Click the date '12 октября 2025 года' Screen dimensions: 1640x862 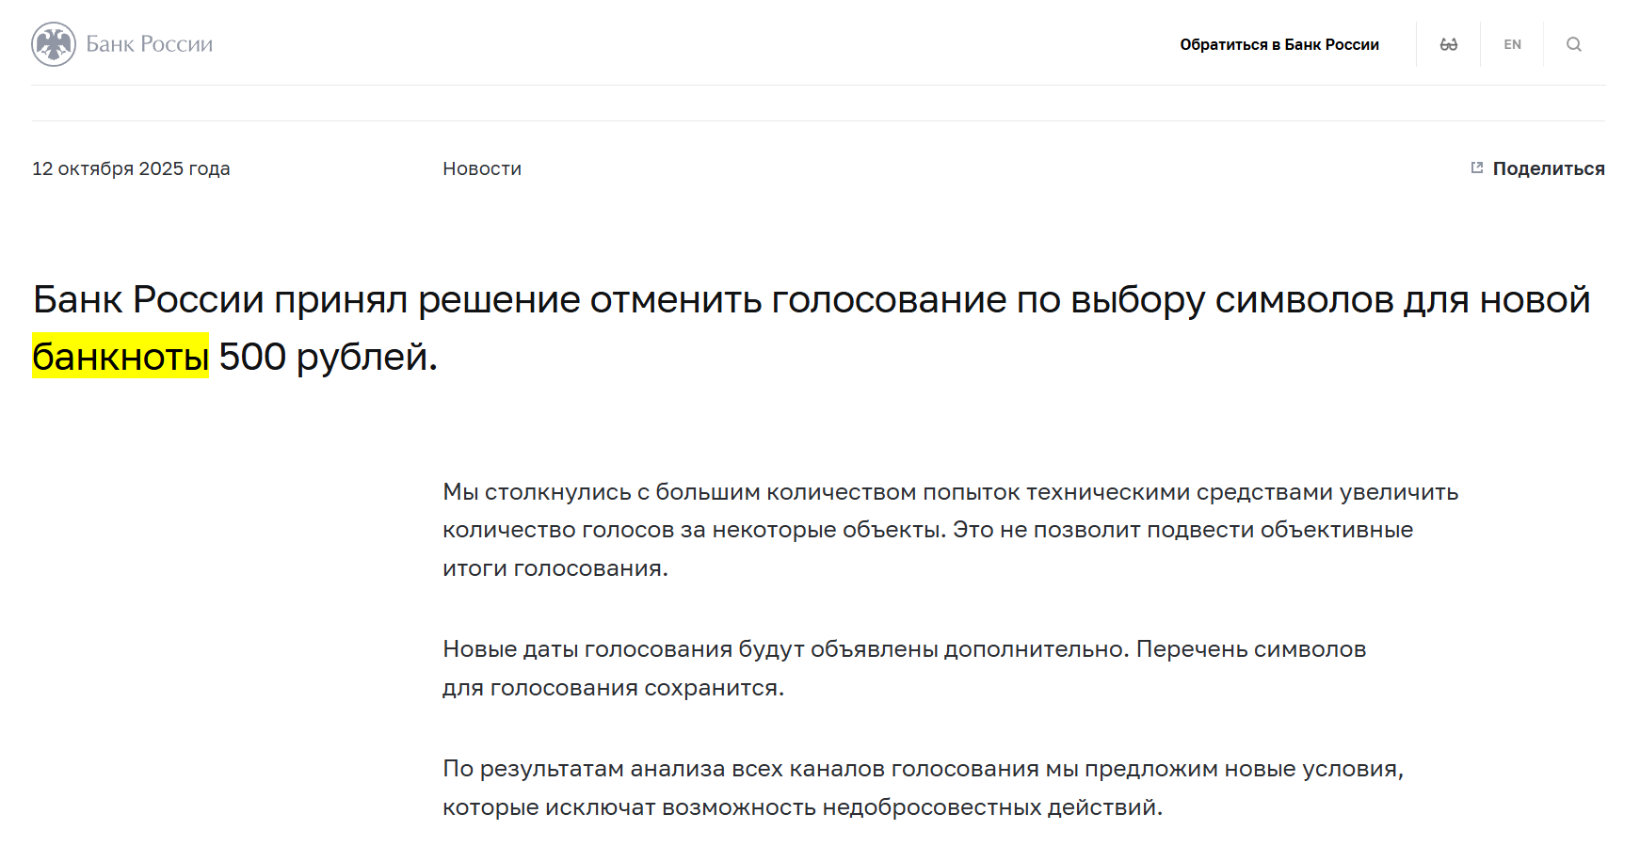point(131,168)
